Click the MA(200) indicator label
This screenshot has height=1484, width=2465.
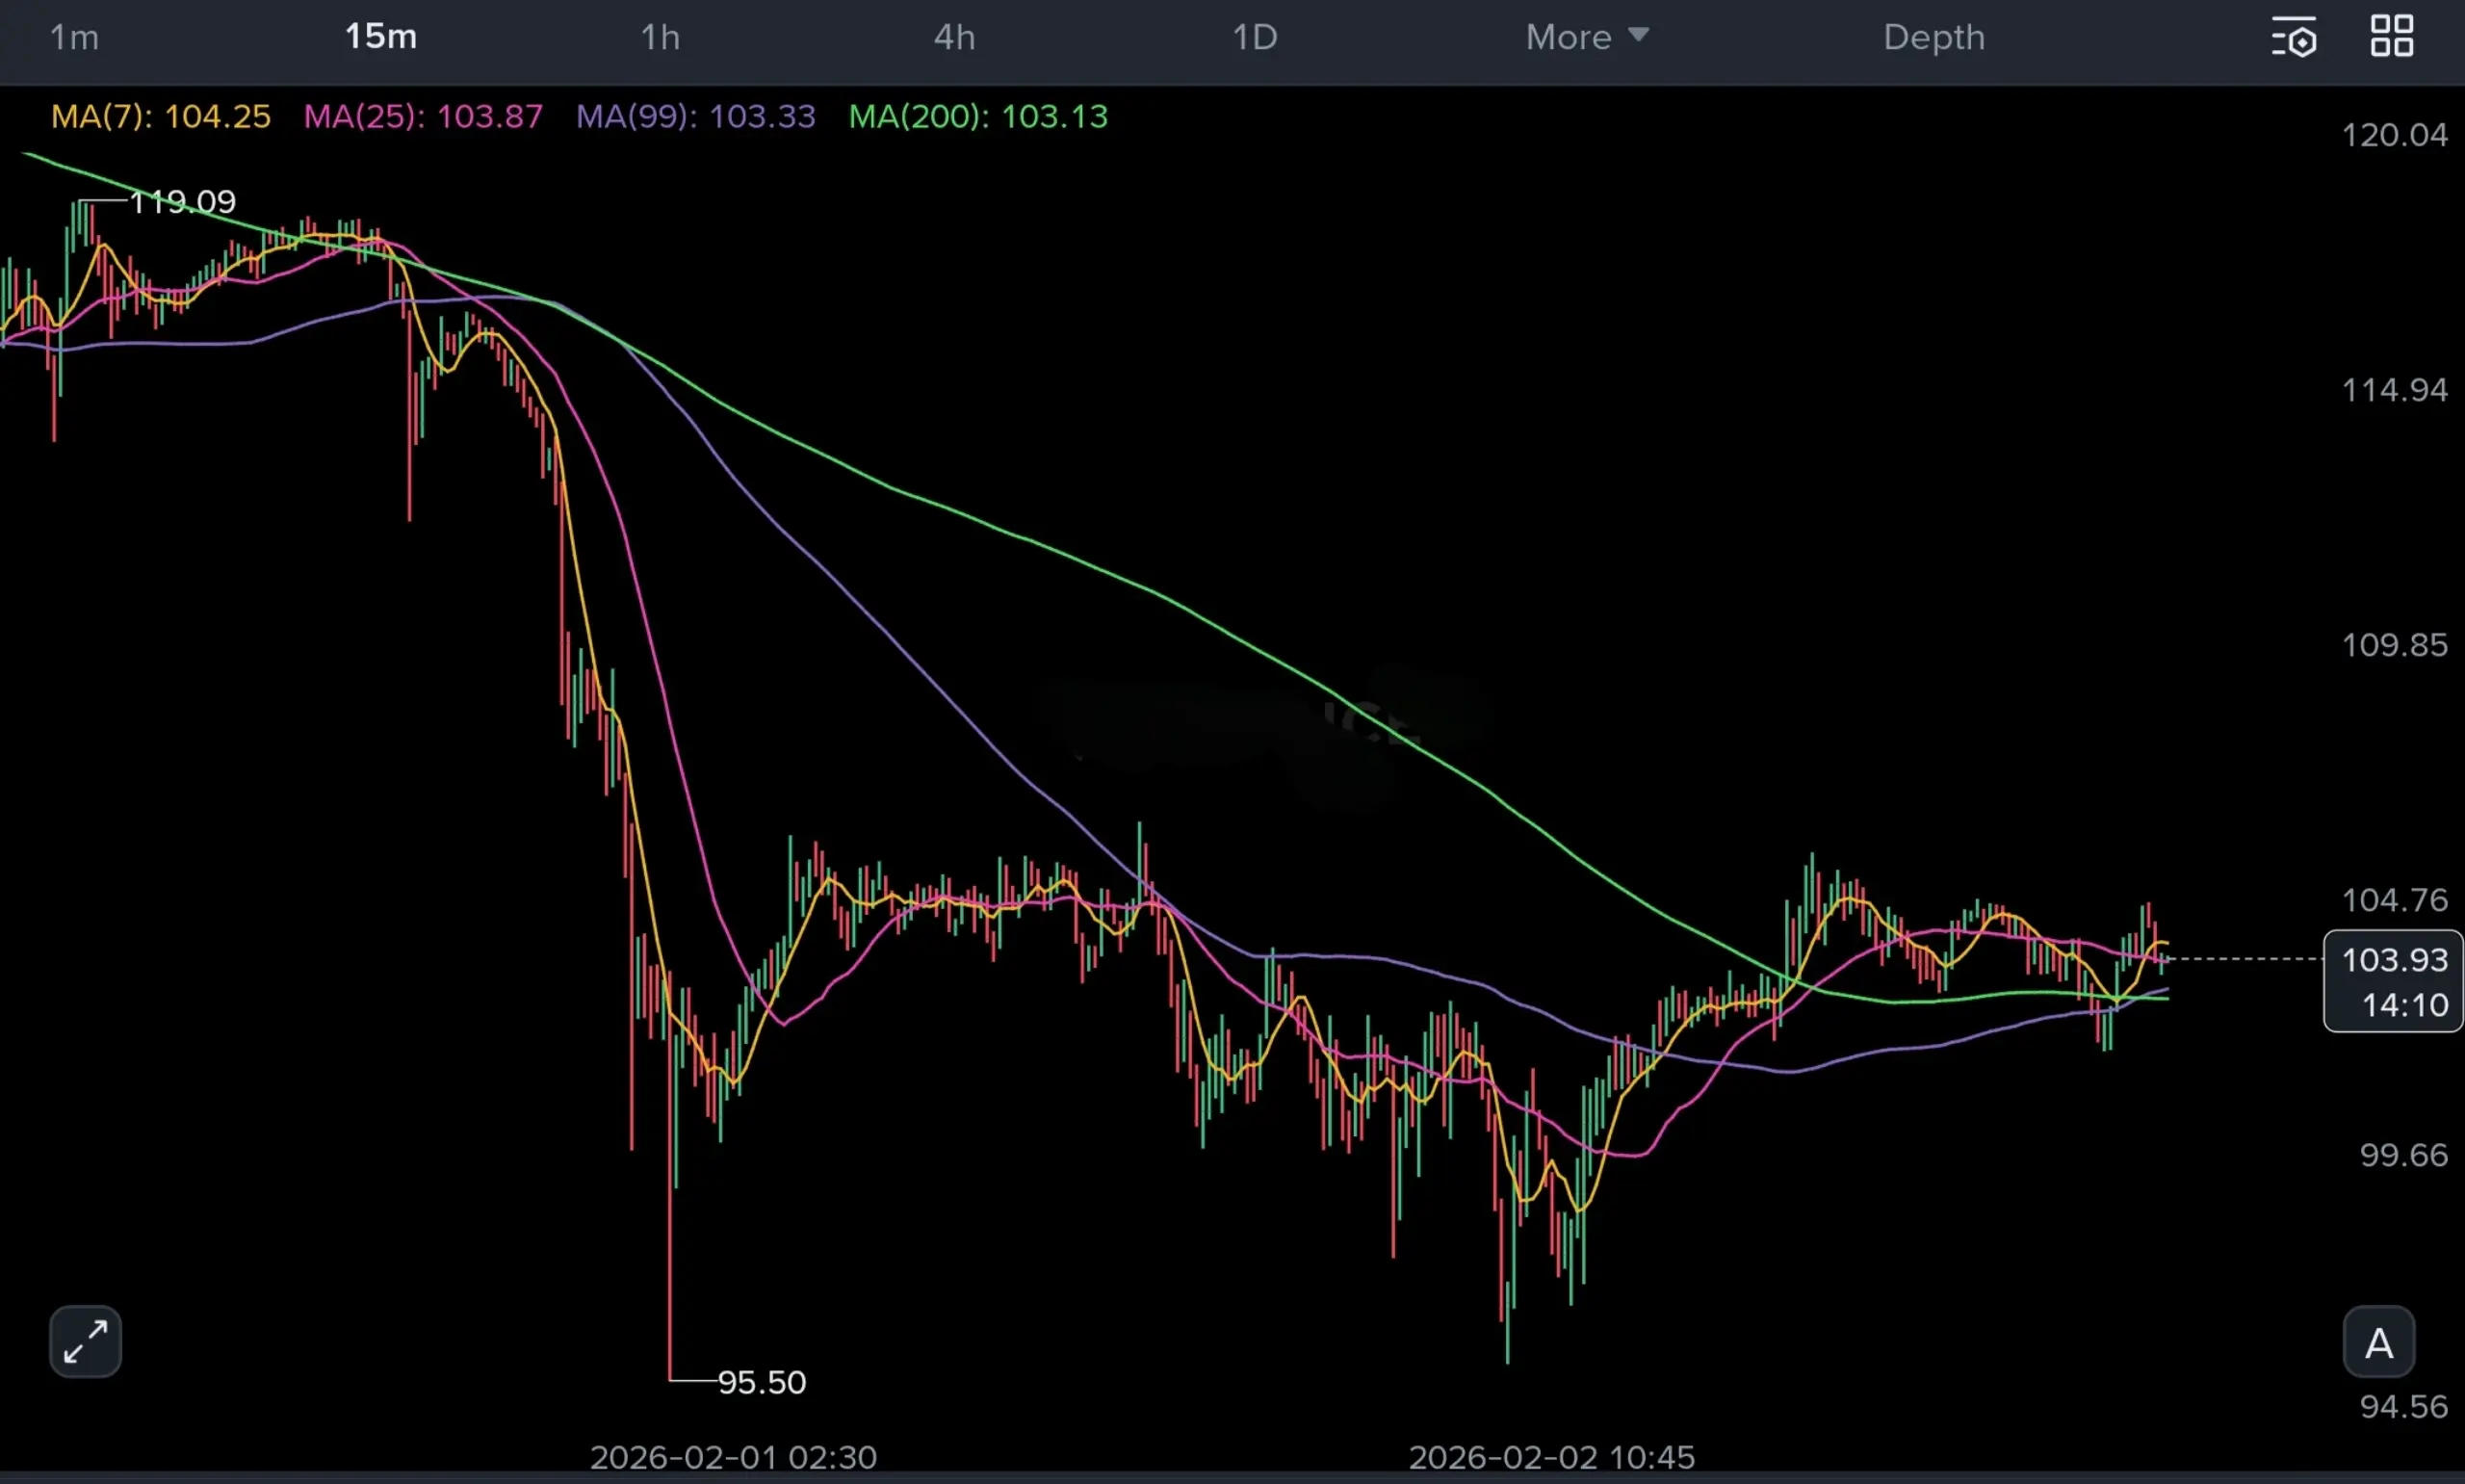[977, 116]
